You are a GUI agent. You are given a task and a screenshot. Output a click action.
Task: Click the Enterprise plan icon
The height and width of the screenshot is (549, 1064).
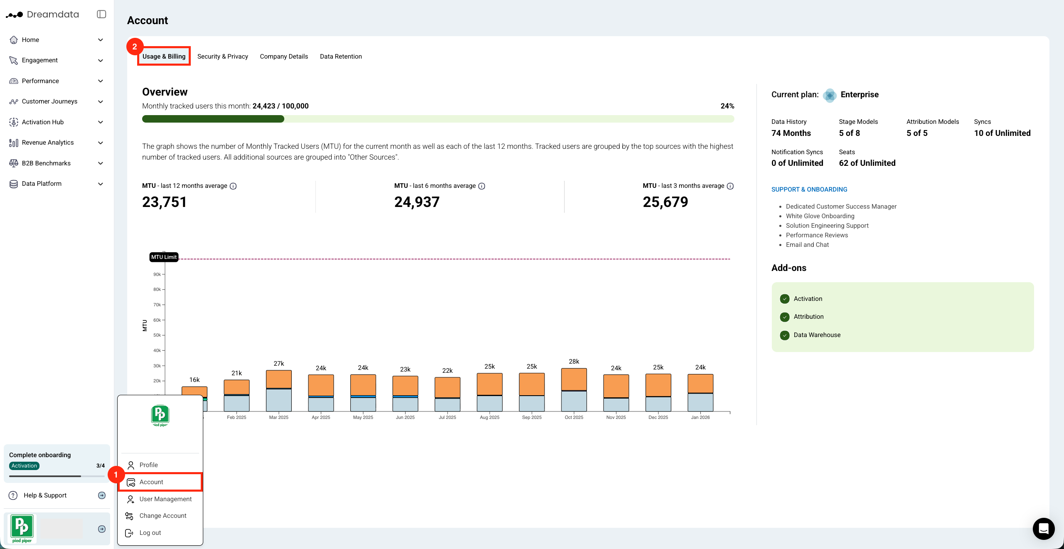[830, 95]
